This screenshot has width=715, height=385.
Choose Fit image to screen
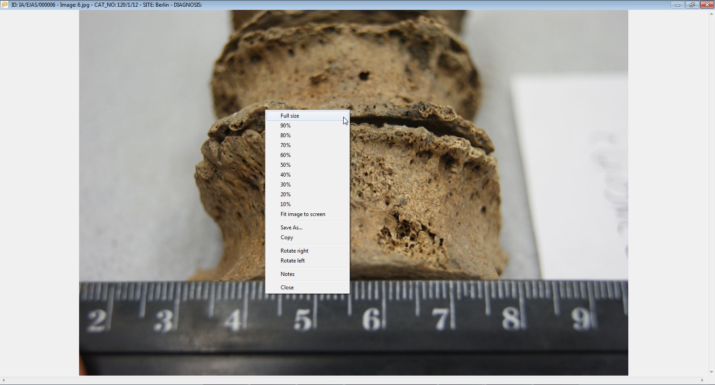[303, 214]
